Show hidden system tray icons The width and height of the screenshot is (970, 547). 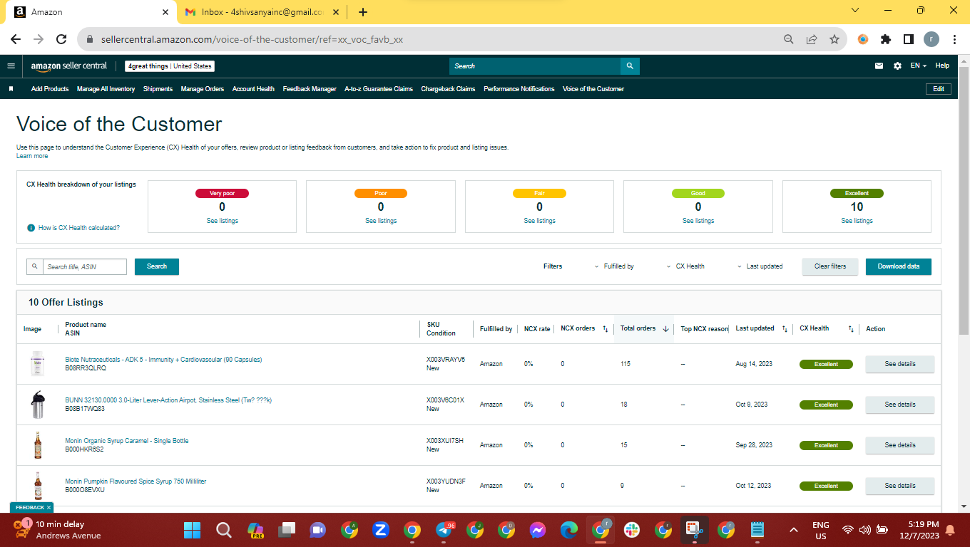tap(793, 530)
